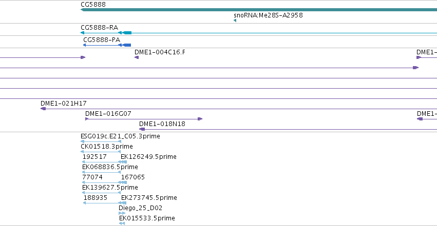Click the EK015533.5prime arrow glyph
The image size is (437, 226).
pos(122,223)
